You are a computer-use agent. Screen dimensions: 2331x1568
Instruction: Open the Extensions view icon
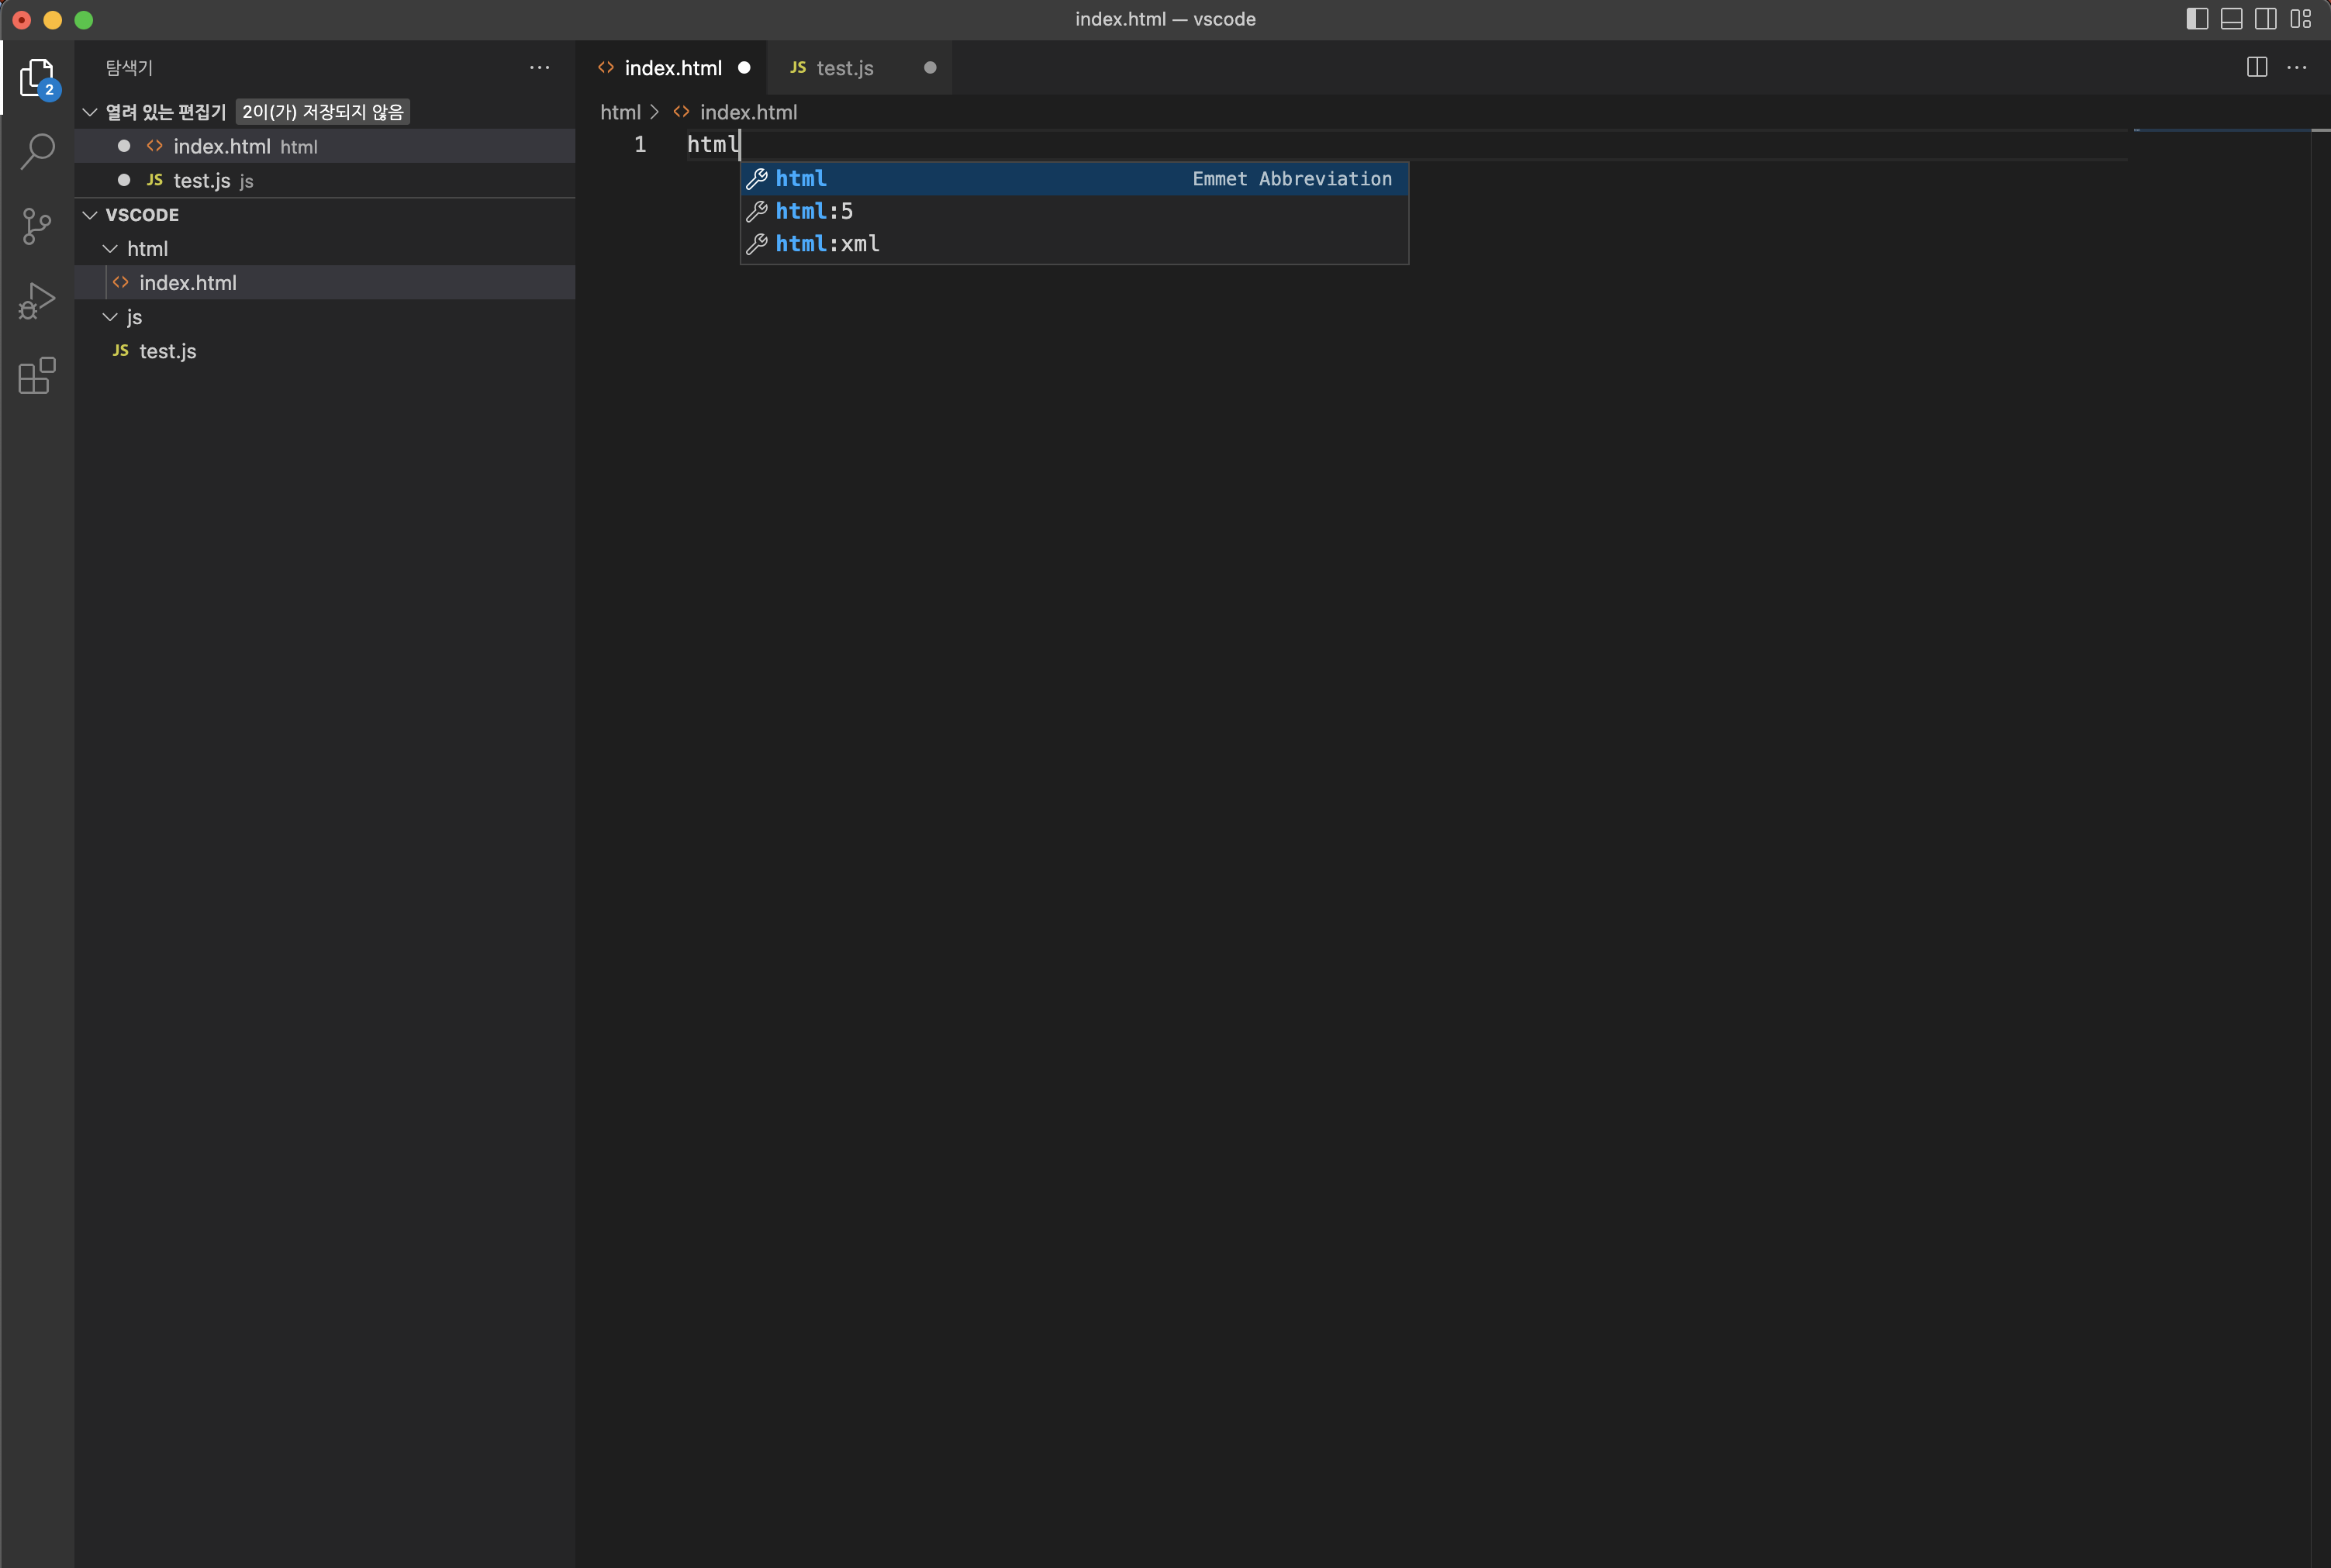point(37,376)
